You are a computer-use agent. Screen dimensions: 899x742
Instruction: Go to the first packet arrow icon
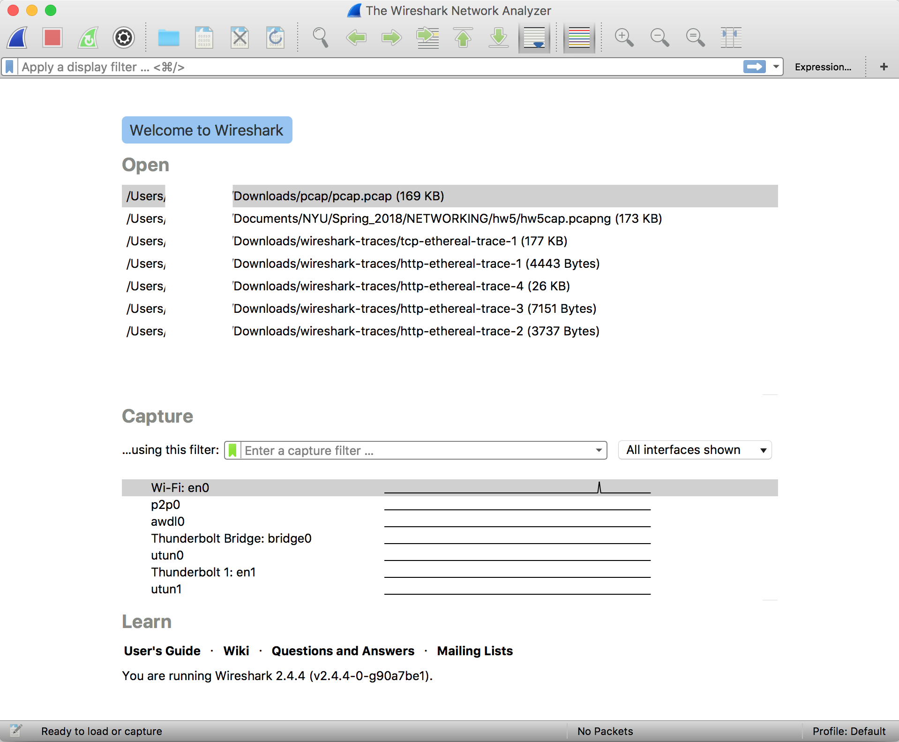tap(463, 38)
